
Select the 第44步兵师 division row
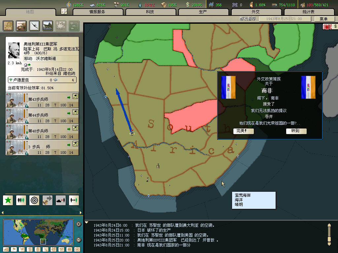[x=42, y=116]
